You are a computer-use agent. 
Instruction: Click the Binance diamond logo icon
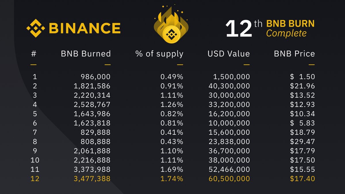[x=36, y=28]
